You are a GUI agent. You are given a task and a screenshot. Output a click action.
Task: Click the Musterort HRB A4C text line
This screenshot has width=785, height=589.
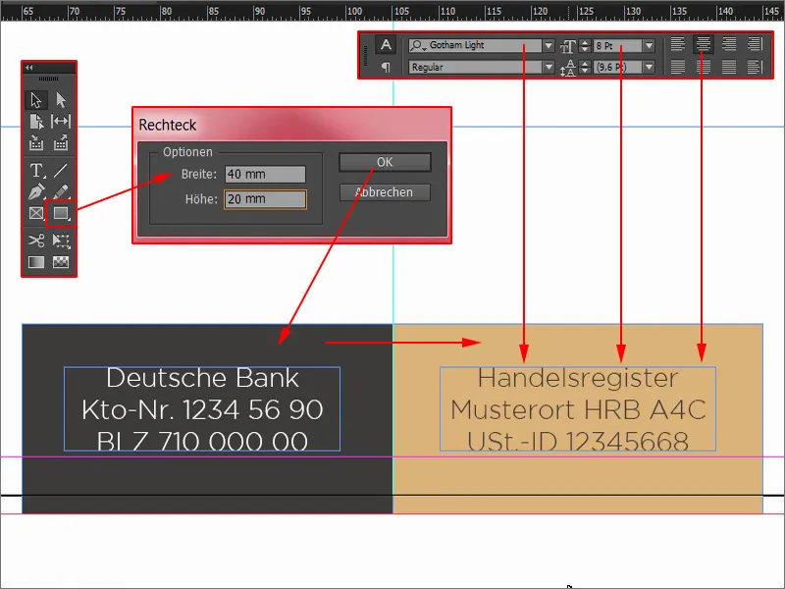tap(578, 409)
